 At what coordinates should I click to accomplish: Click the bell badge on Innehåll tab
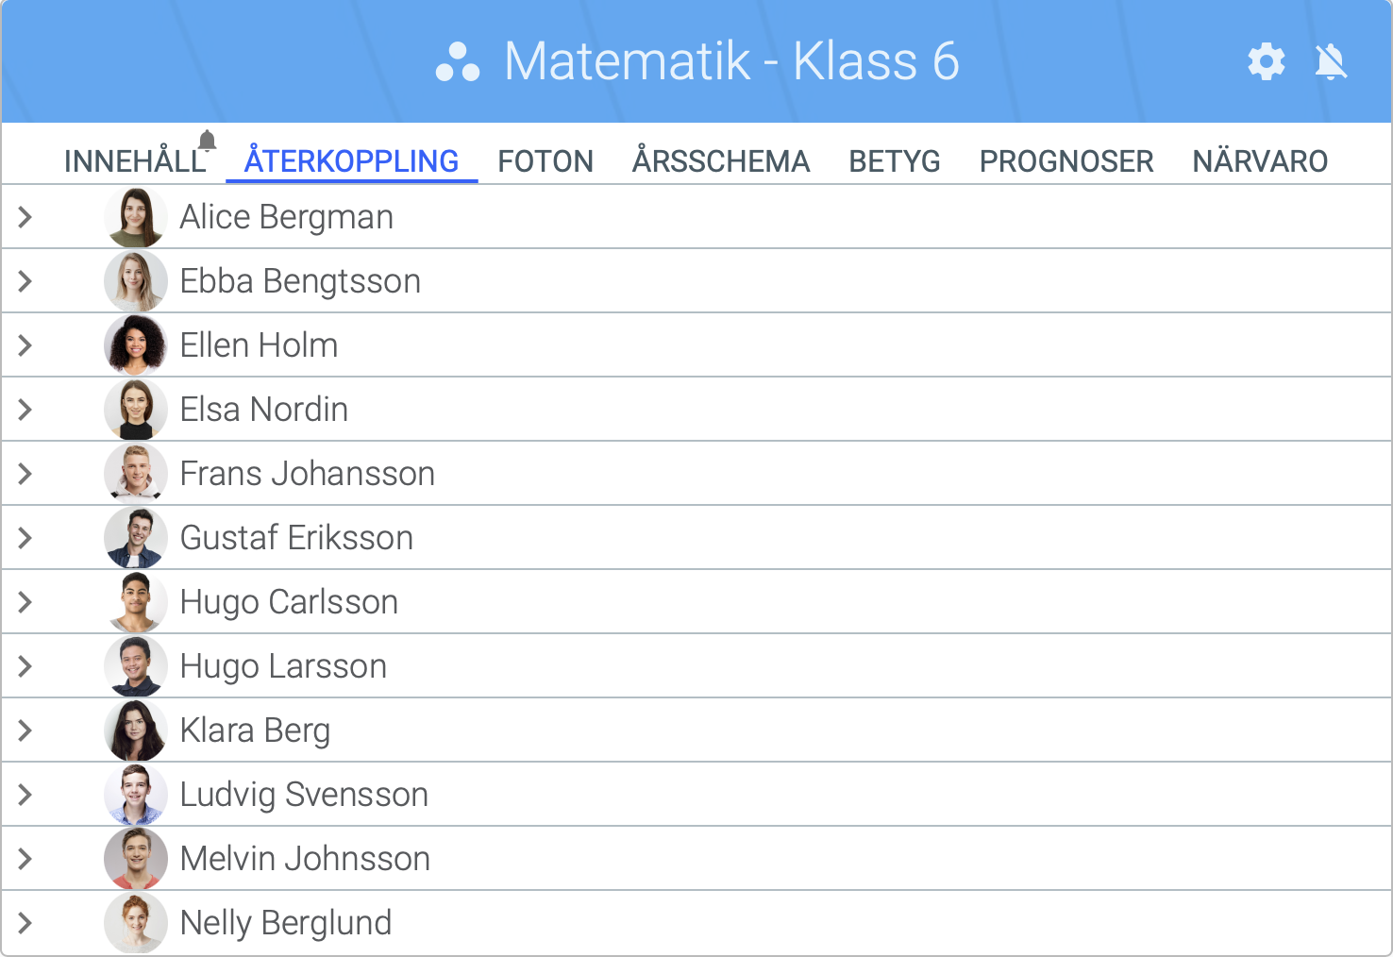point(208,141)
